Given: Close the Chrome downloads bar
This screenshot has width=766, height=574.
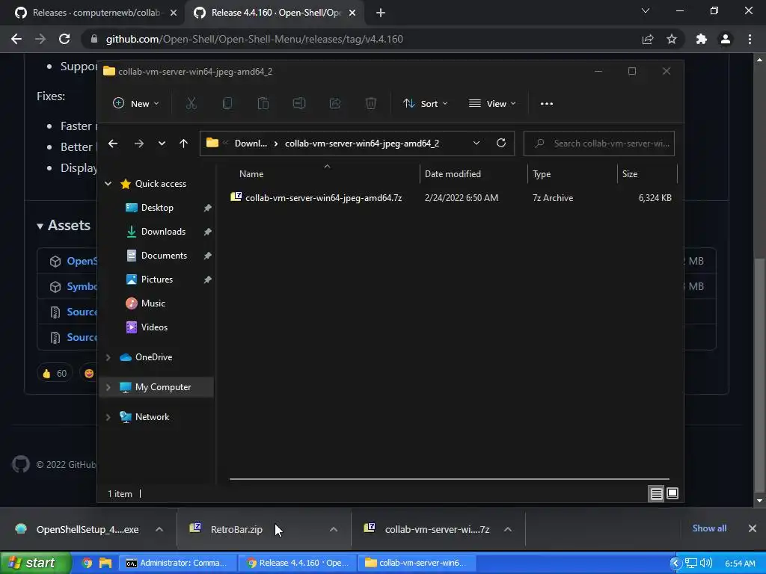Looking at the screenshot, I should click(753, 528).
